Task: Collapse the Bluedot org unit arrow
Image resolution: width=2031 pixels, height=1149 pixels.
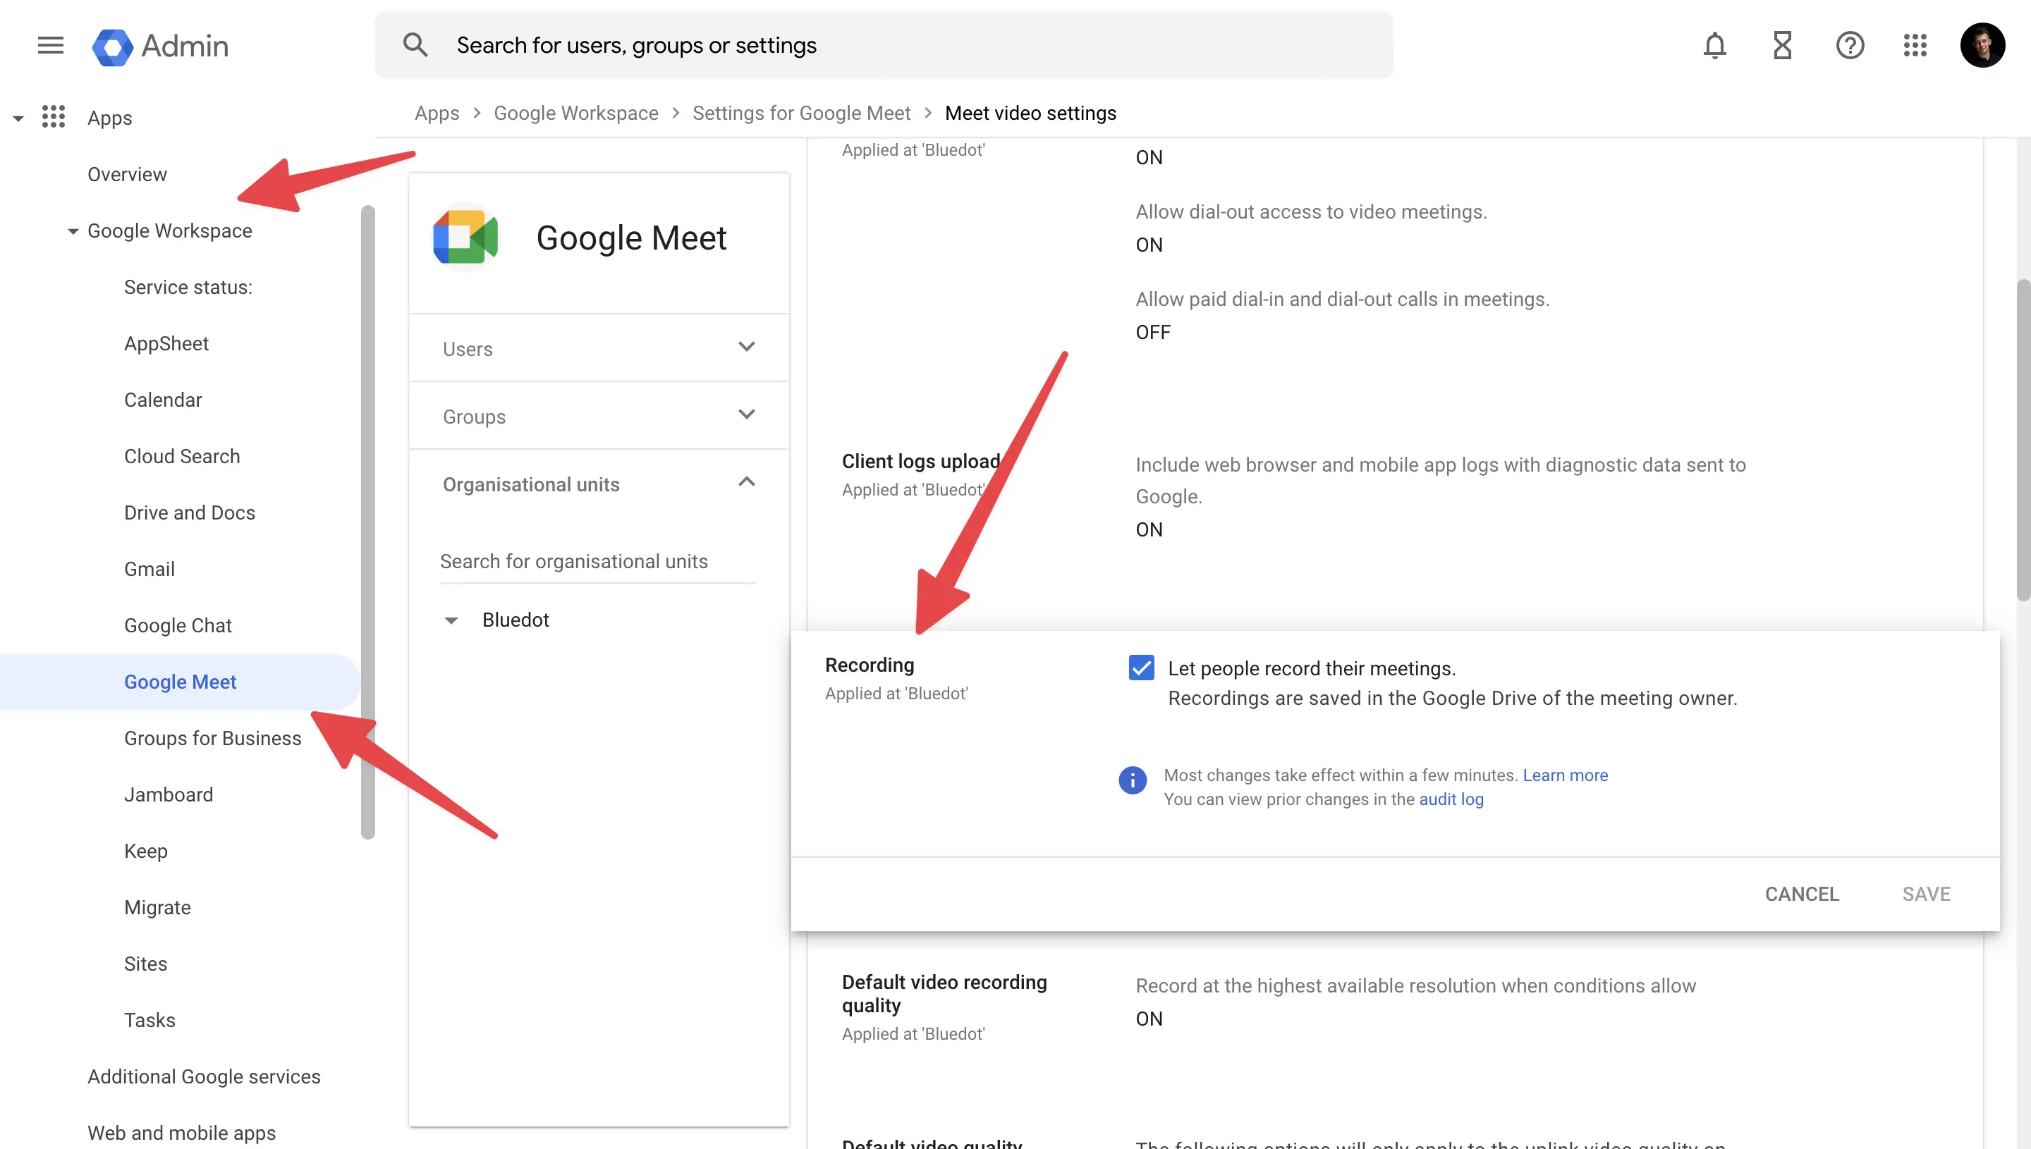Action: [451, 620]
